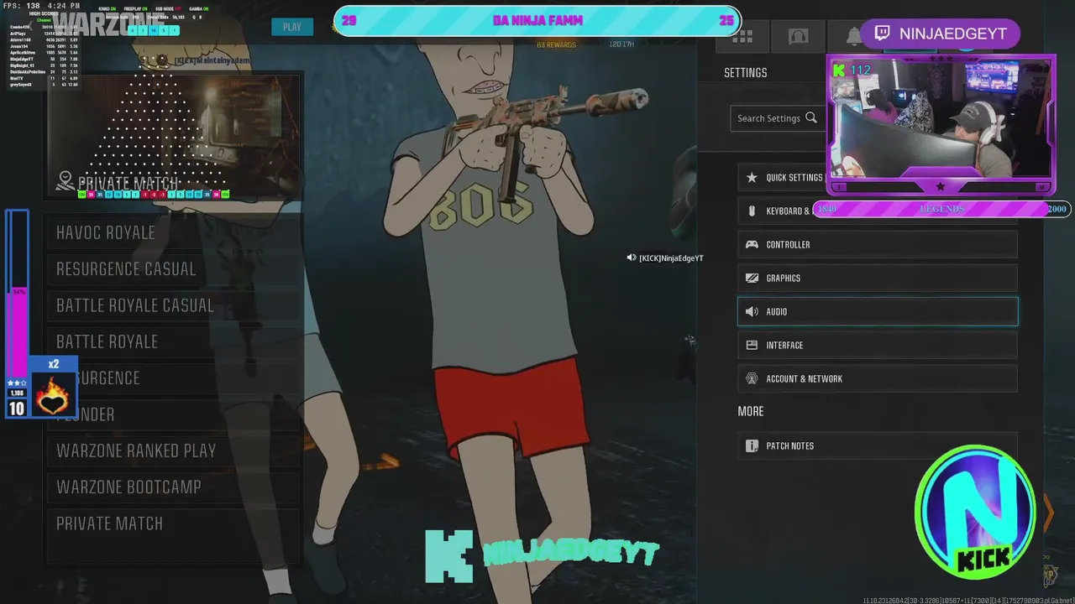Image resolution: width=1075 pixels, height=604 pixels.
Task: Click the document icon beside Patch Notes
Action: (752, 446)
